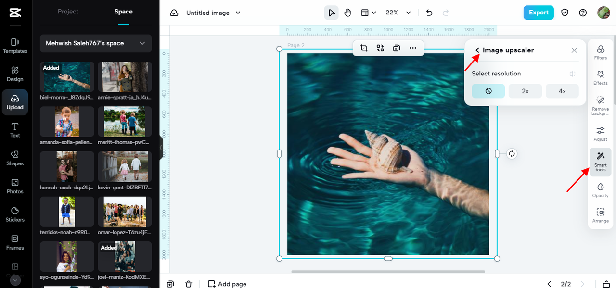Viewport: 616px width, 288px height.
Task: Click the rotate handle beside image
Action: point(512,154)
